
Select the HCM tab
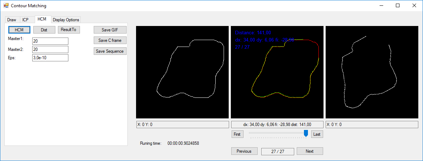point(42,19)
